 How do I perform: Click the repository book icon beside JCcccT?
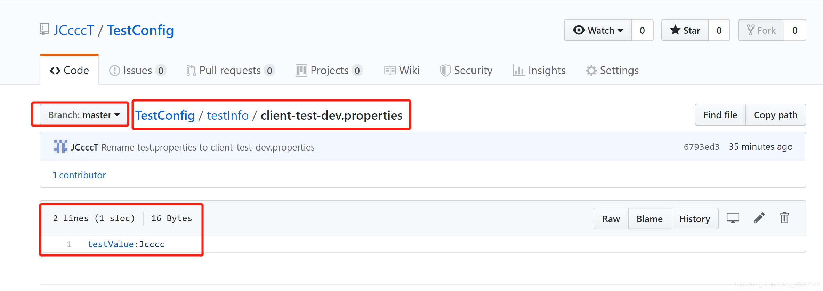(x=44, y=30)
